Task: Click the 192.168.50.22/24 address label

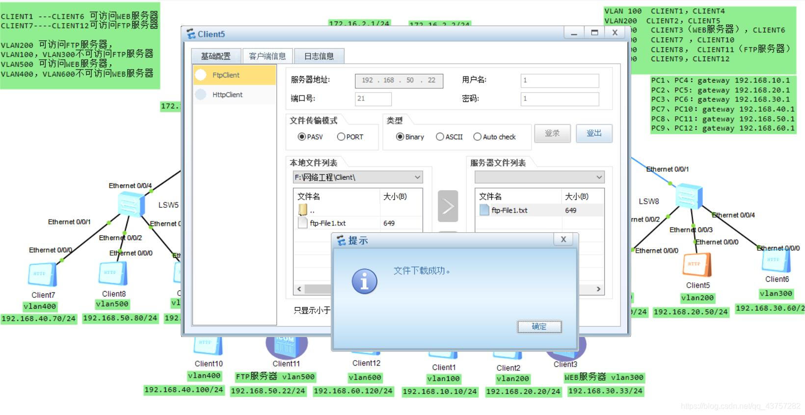Action: (x=268, y=391)
